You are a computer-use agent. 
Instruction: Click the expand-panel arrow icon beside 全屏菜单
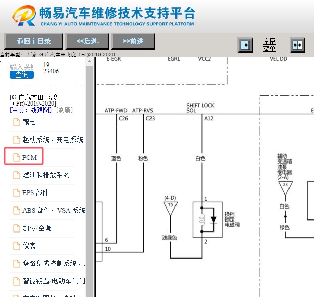coord(245,45)
